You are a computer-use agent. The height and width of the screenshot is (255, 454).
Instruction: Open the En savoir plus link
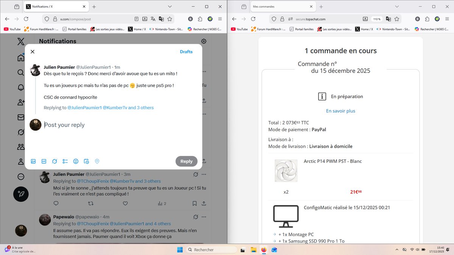[340, 111]
